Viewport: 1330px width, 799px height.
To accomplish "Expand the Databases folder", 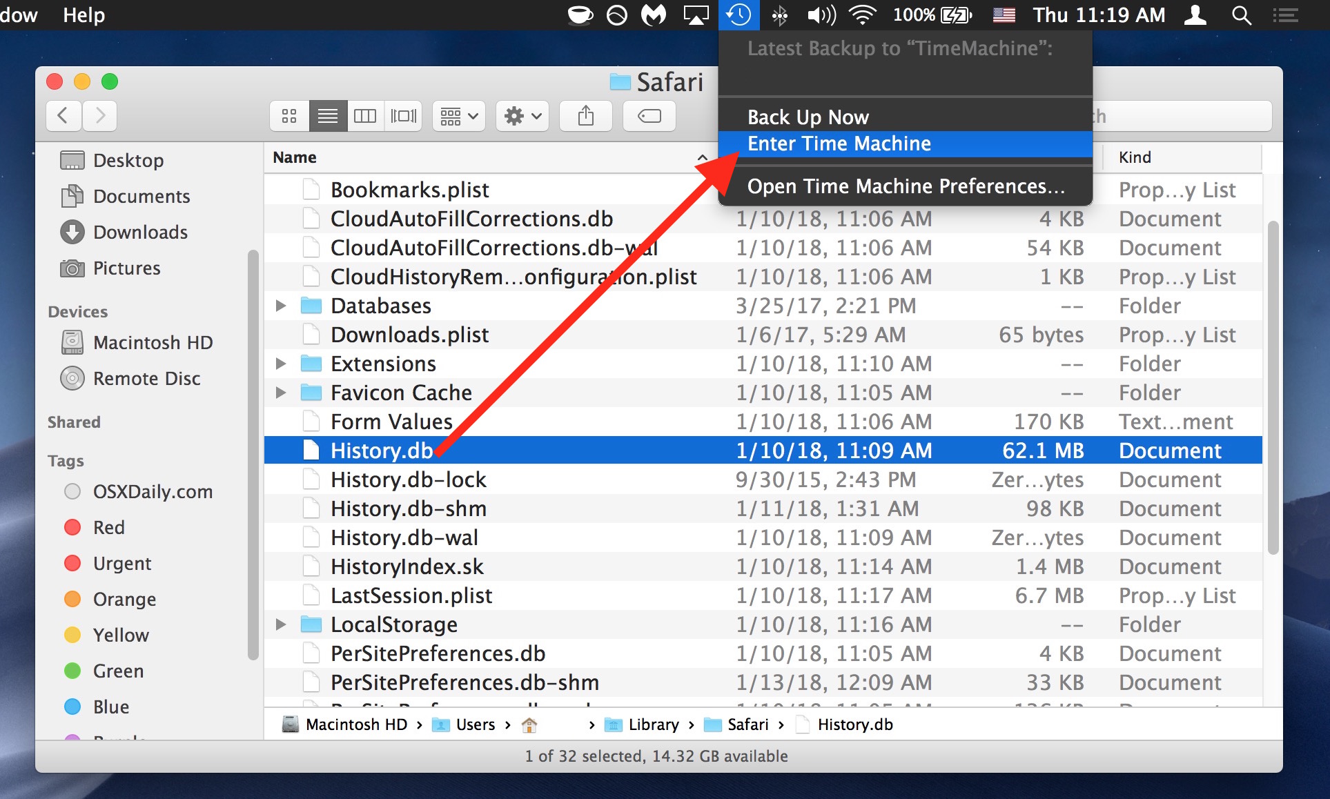I will [280, 305].
